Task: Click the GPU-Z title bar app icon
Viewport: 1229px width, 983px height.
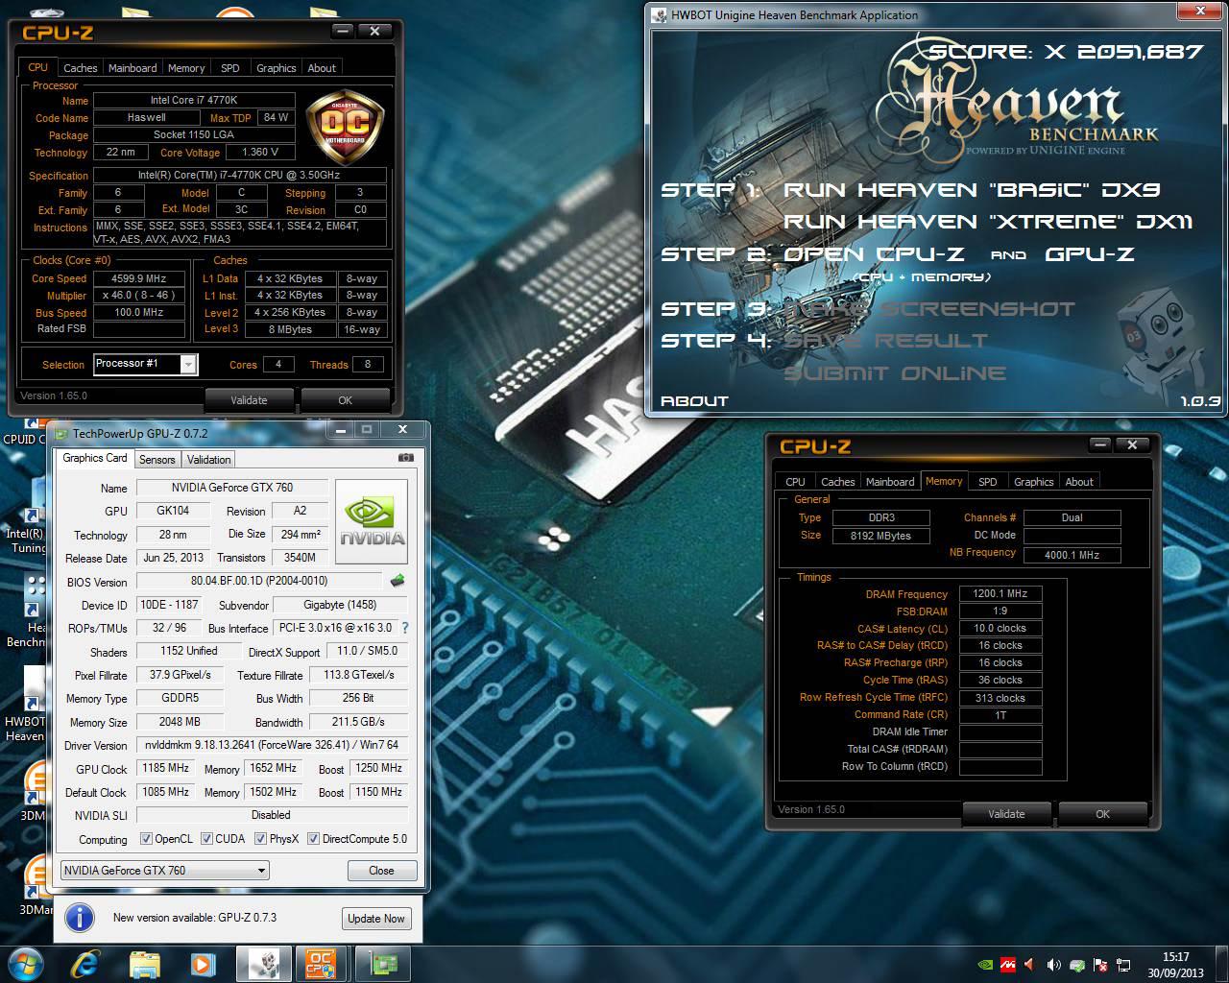Action: pyautogui.click(x=62, y=433)
